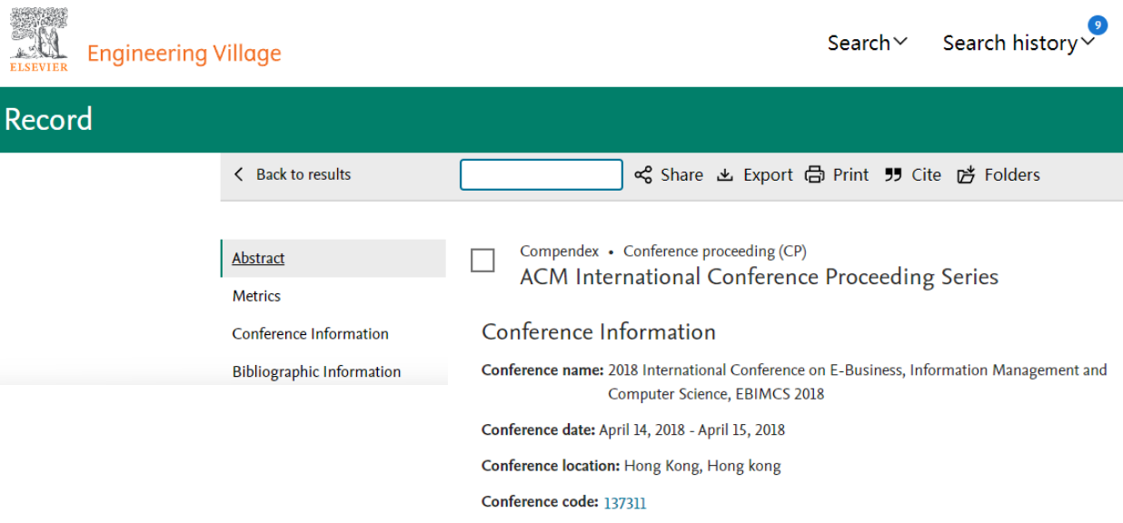The image size is (1123, 523).
Task: Click the Folders icon
Action: coord(966,175)
